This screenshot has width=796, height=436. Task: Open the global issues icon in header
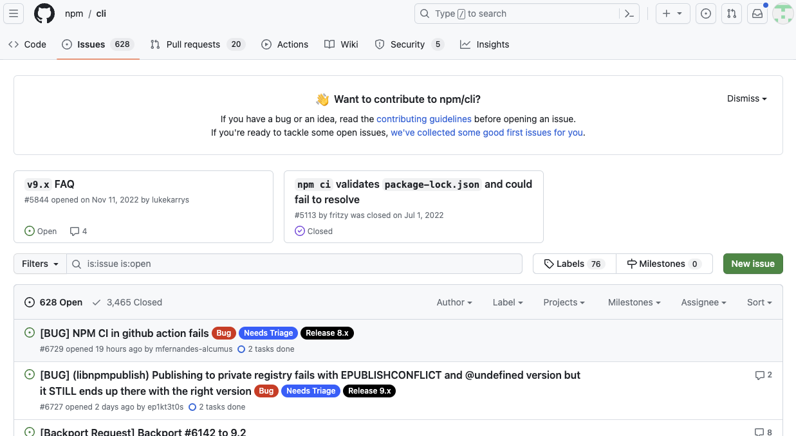tap(706, 14)
